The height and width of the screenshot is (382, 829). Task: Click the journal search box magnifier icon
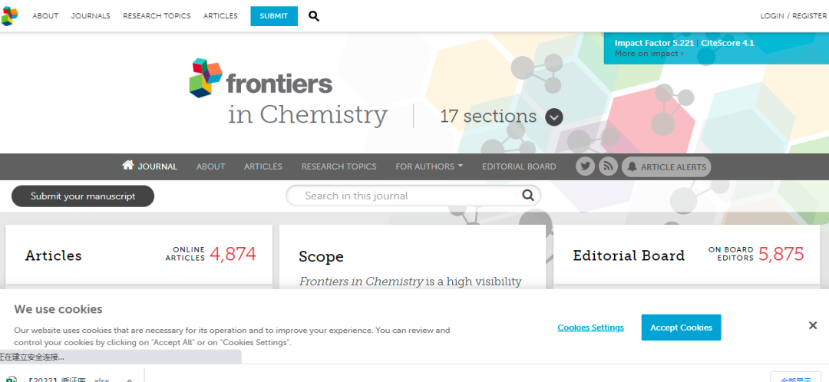pos(528,196)
